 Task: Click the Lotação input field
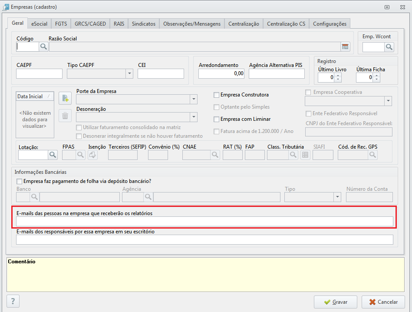click(x=33, y=155)
